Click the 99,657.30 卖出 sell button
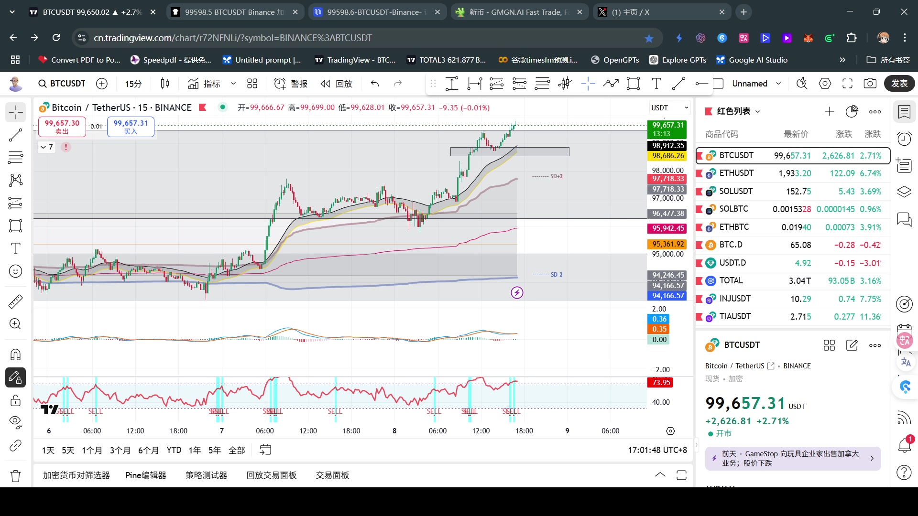918x516 pixels. click(x=62, y=127)
